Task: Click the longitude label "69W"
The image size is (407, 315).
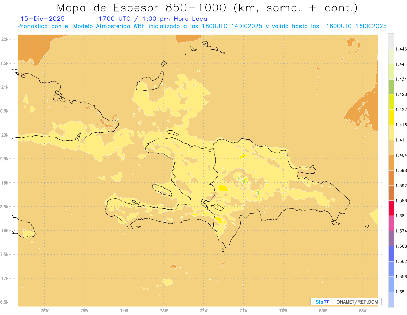Action: pyautogui.click(x=323, y=310)
